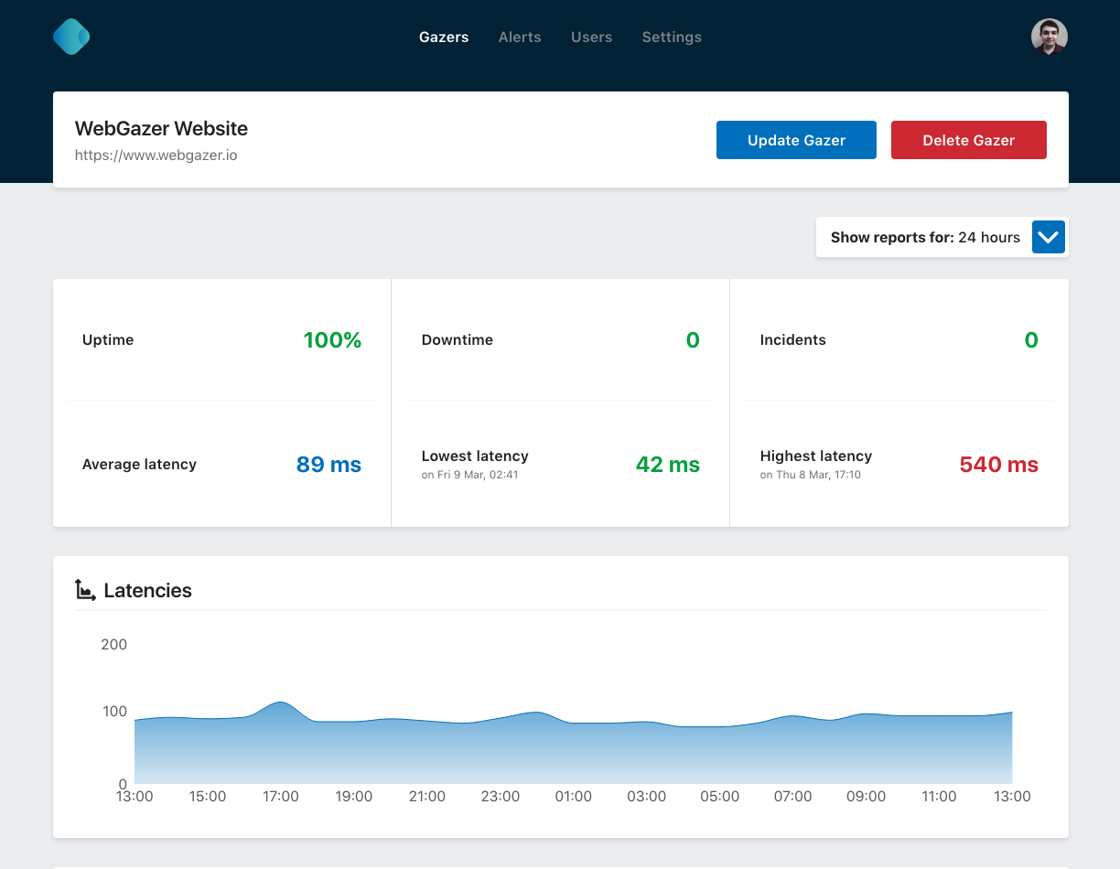Go to the Gazers tab

tap(444, 38)
